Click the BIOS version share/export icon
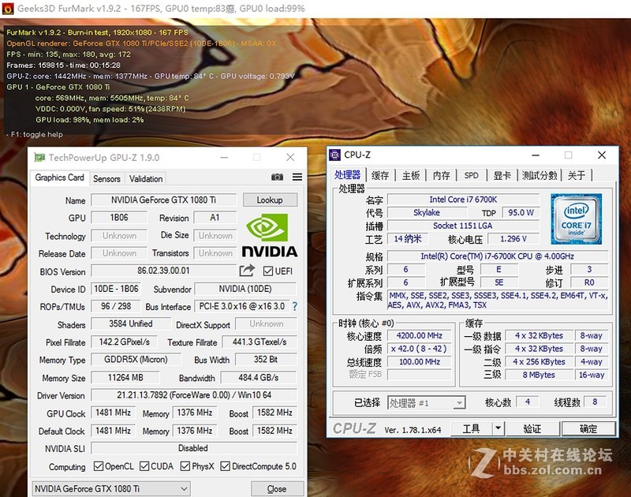The width and height of the screenshot is (631, 497). point(247,271)
